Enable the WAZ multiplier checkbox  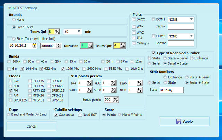(134, 32)
